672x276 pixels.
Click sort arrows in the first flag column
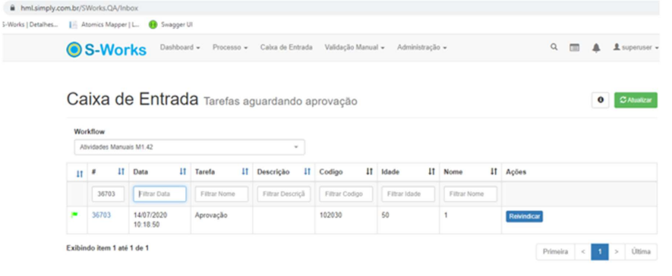click(x=79, y=174)
